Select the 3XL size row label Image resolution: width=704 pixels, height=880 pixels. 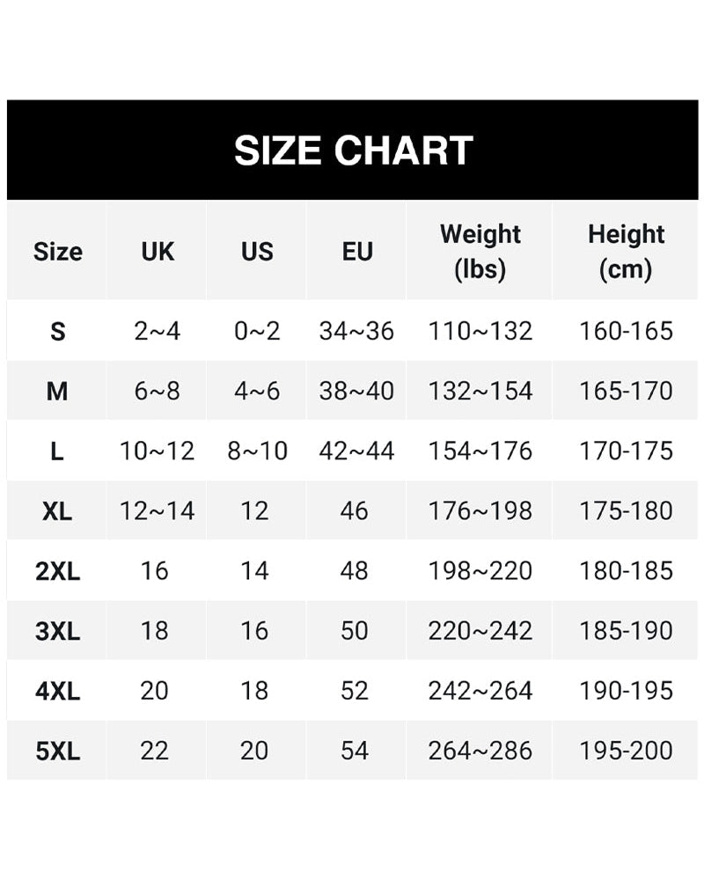57,631
